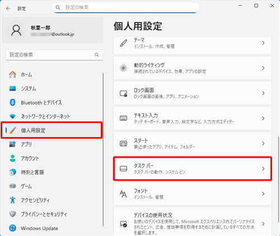Select アプリ in the sidebar
The image size is (280, 236).
[53, 144]
